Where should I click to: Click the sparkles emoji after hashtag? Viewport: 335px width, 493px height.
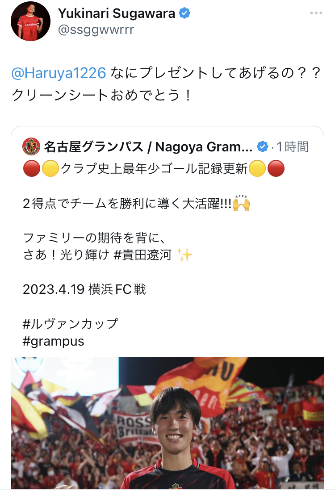coord(184,255)
